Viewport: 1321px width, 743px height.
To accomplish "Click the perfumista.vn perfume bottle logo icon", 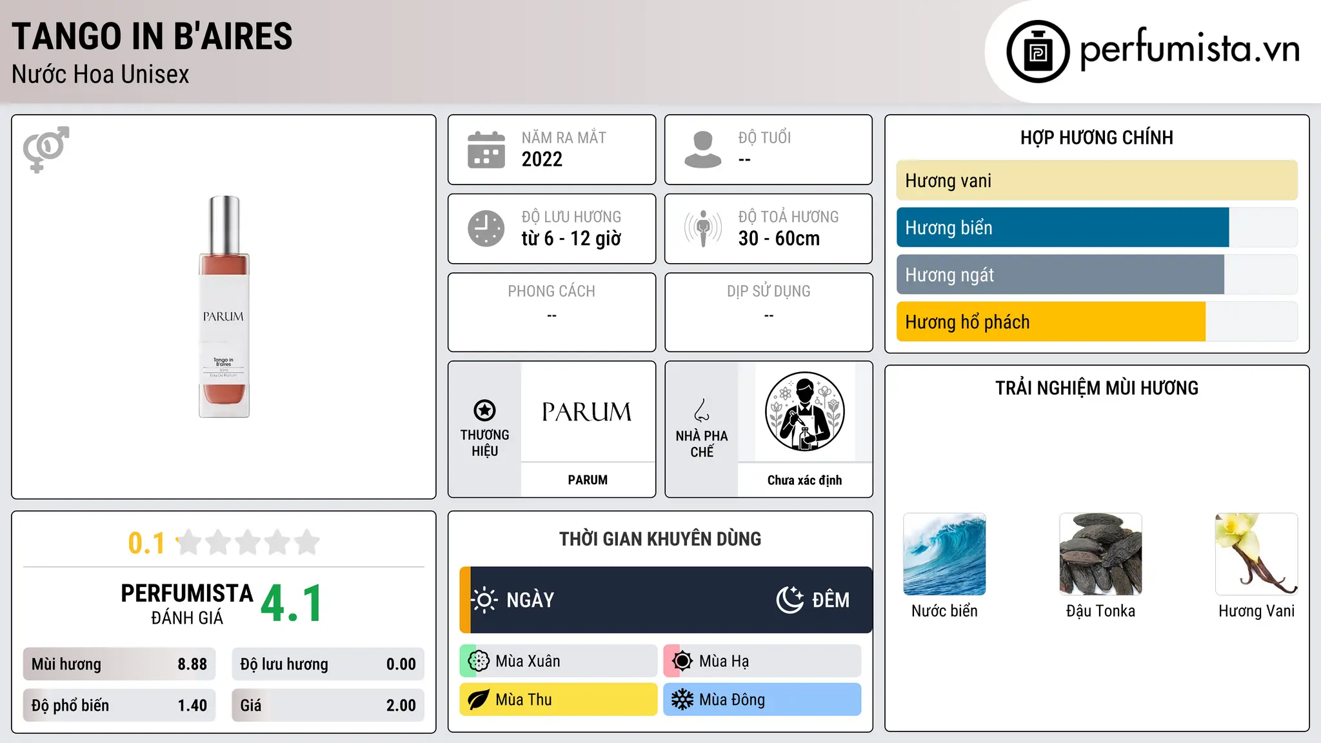I will tap(1038, 52).
